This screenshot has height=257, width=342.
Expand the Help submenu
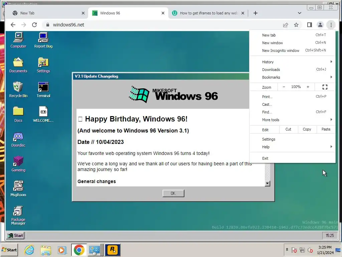point(292,147)
